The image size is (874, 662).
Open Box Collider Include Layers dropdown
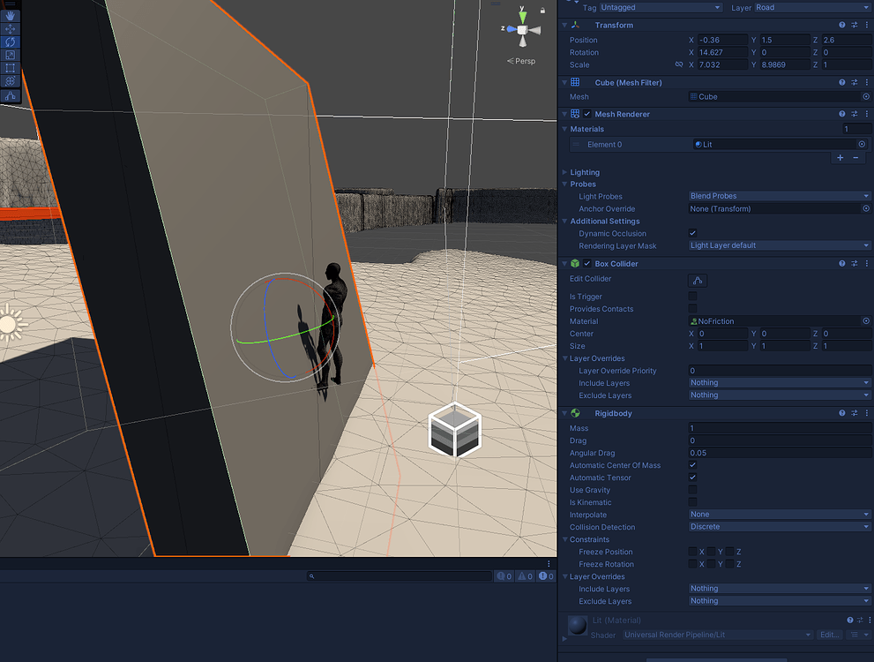click(x=780, y=382)
